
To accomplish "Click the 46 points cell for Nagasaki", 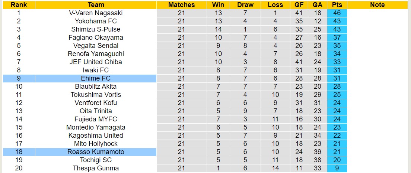I will 337,13.
